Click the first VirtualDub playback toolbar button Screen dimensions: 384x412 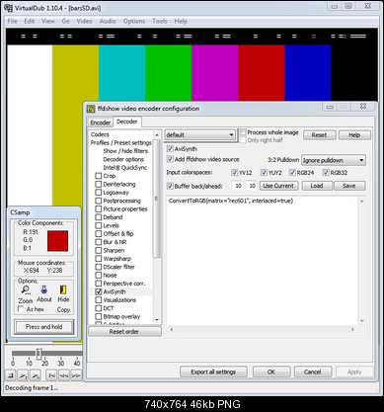[x=11, y=374]
